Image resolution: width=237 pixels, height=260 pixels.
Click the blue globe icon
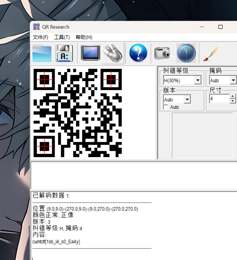[x=186, y=53]
